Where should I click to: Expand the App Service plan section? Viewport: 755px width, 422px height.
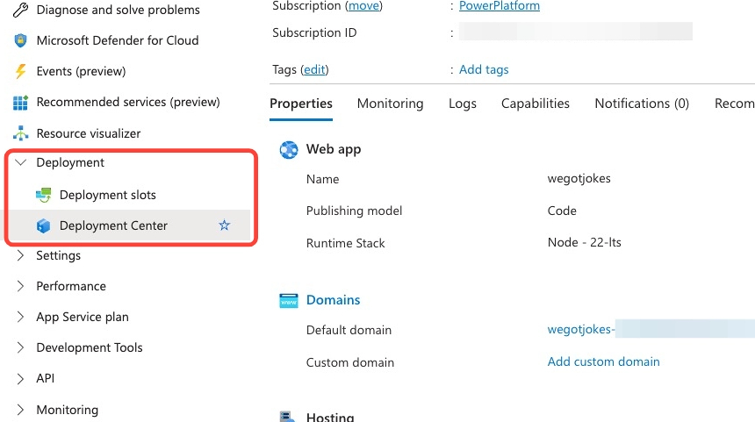[x=21, y=318]
